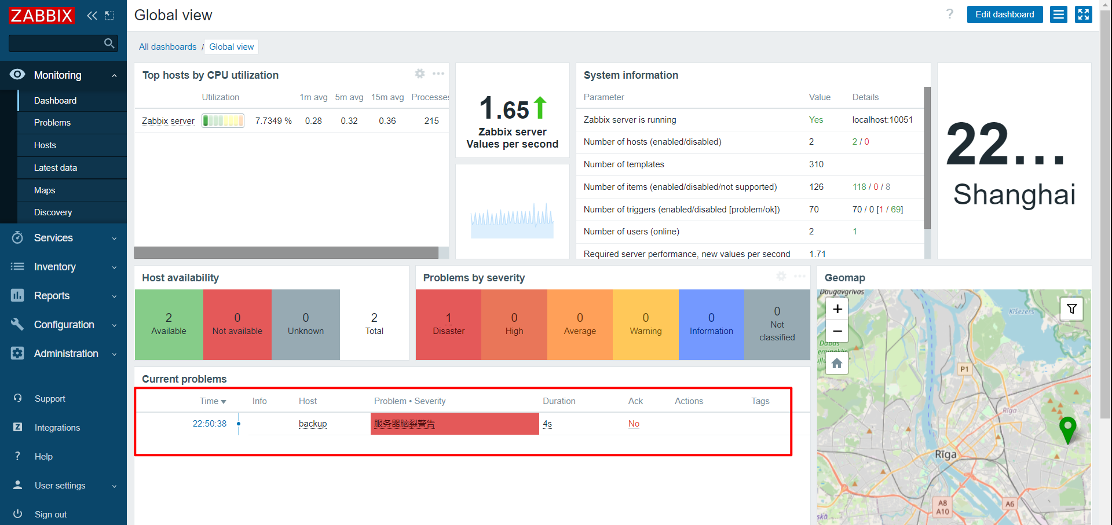
Task: Open CPU utilization widget three-dots menu
Action: [438, 74]
